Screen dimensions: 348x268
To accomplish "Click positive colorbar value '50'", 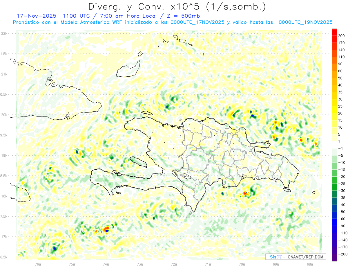I will click(x=341, y=78).
